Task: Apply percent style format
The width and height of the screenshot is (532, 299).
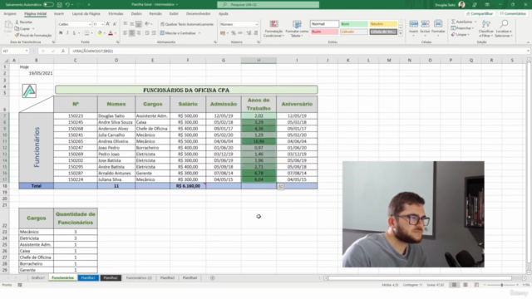Action: [234, 33]
